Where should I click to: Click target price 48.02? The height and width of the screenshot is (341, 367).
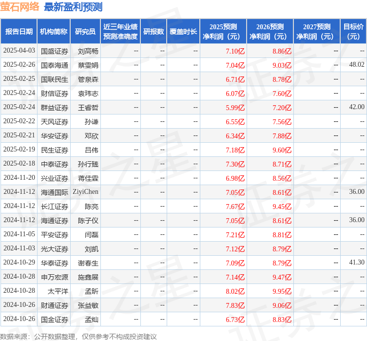(357, 65)
